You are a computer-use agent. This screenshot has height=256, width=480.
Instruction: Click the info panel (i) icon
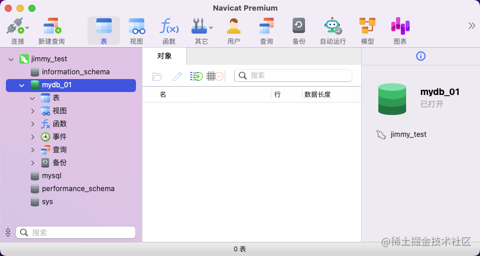click(x=421, y=56)
